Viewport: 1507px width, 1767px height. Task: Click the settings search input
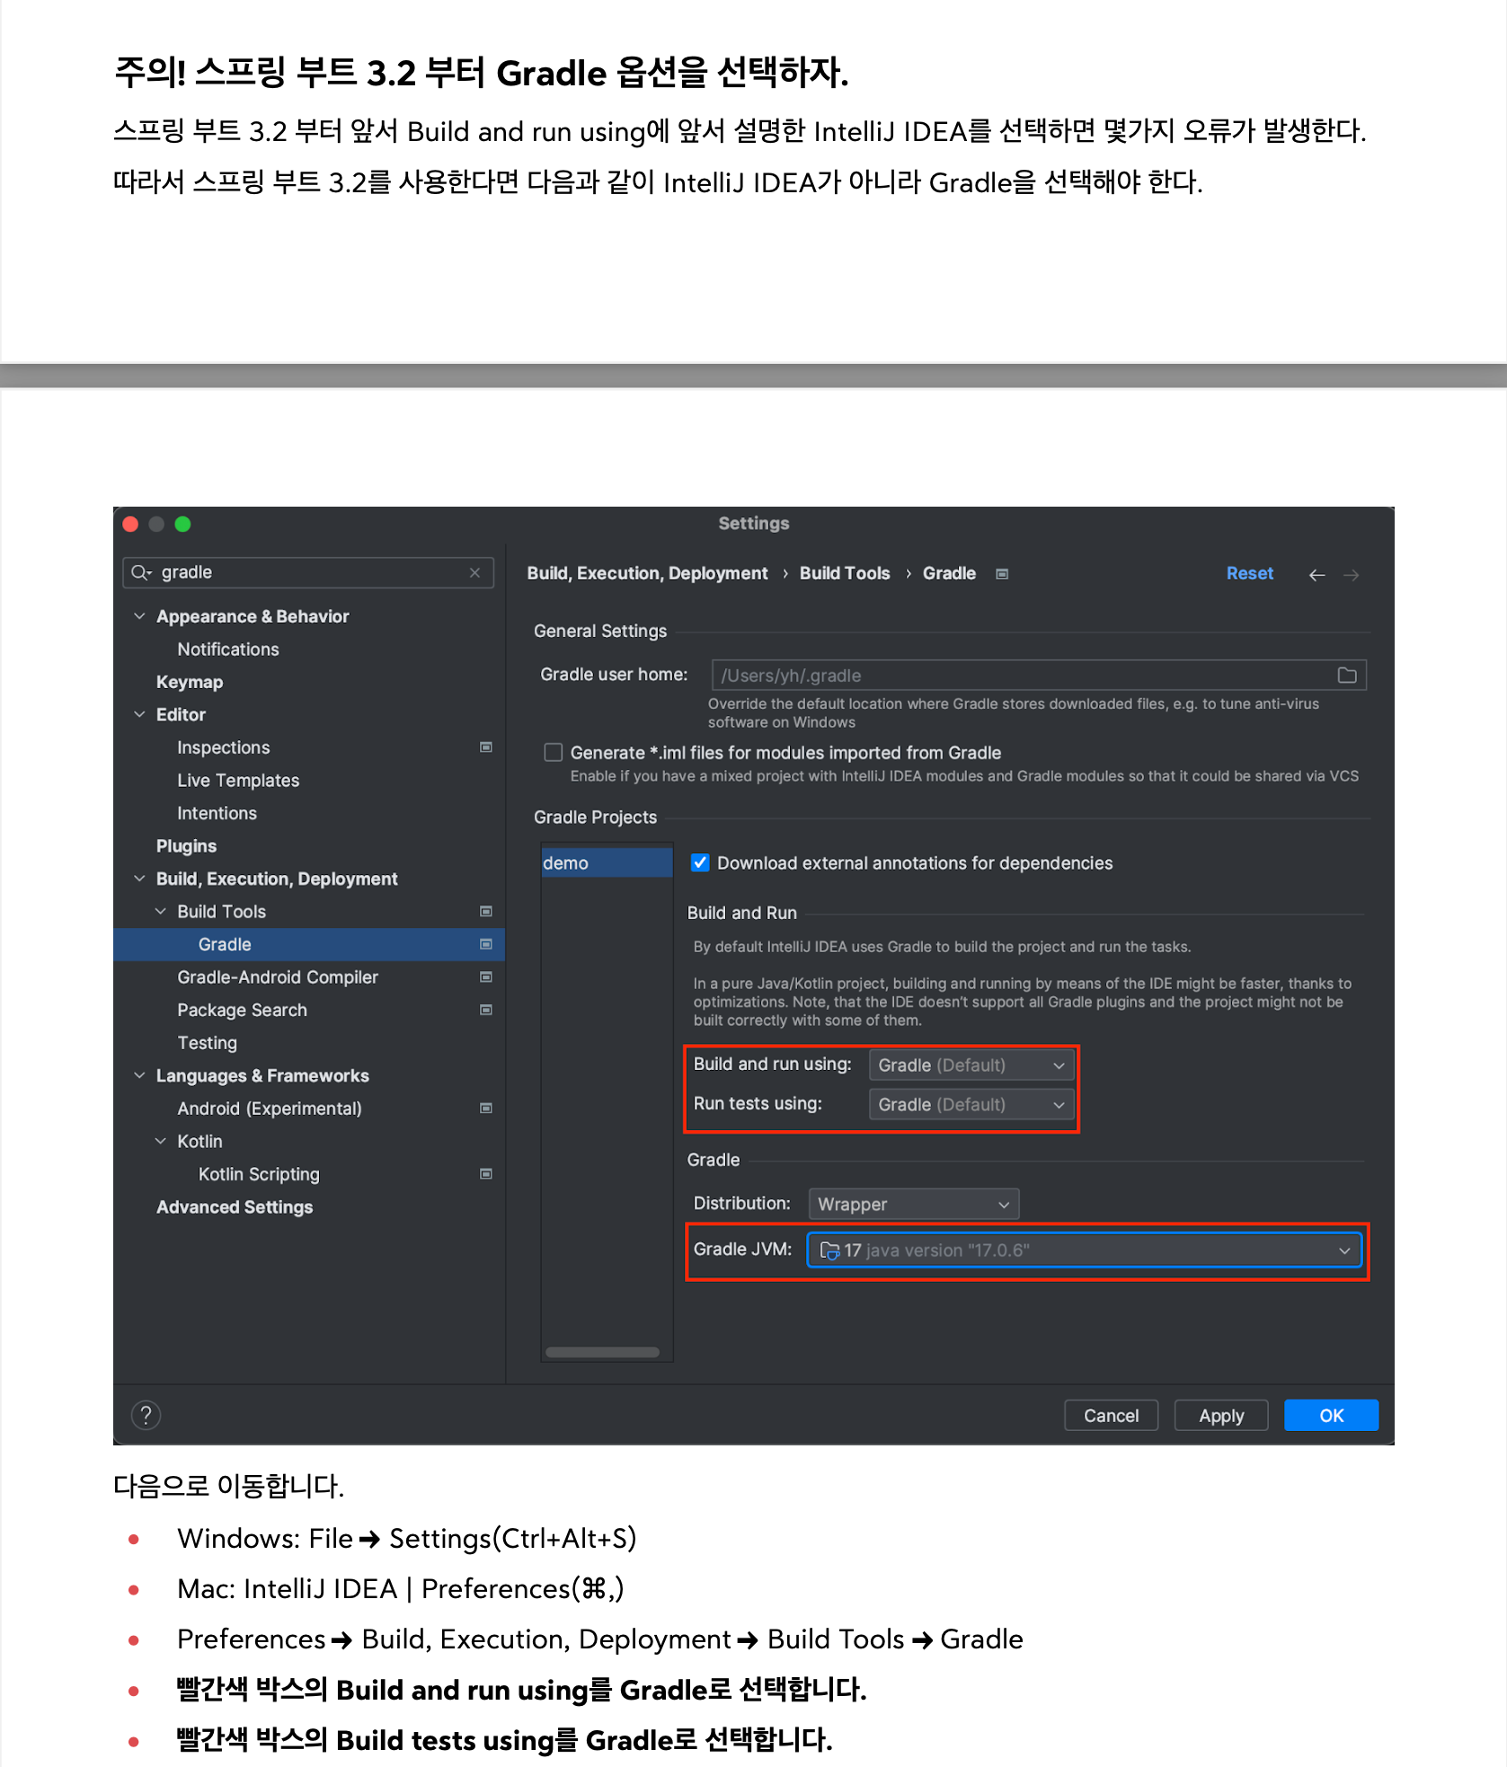point(308,573)
